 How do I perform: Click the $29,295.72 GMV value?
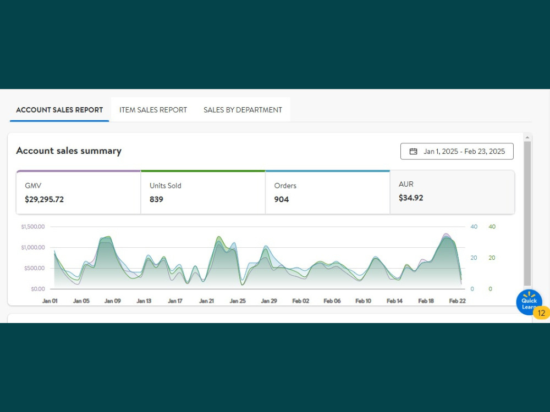44,199
